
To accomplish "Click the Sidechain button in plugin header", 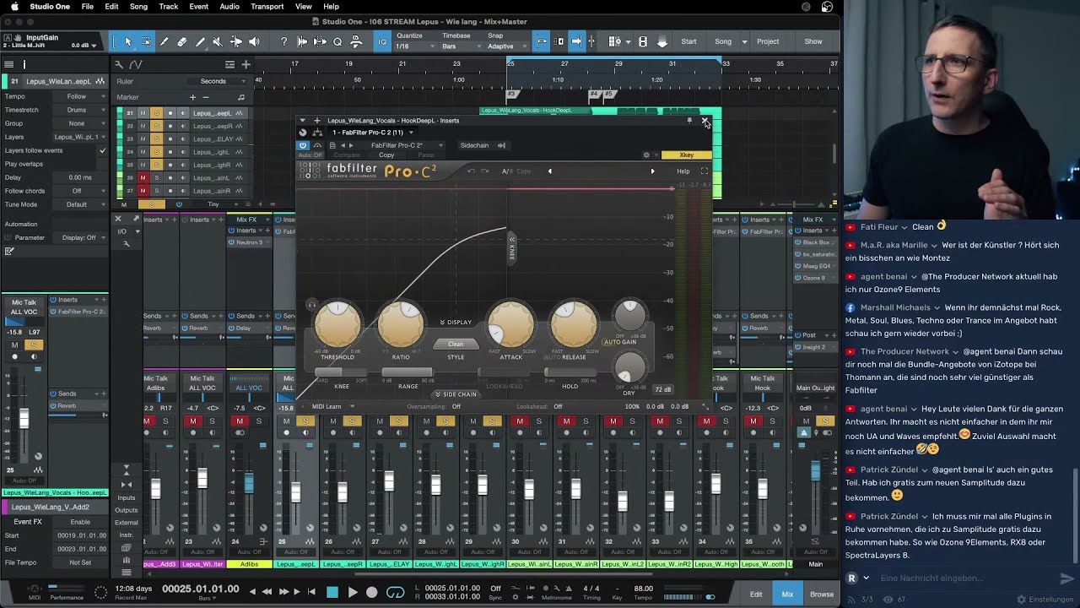I will click(474, 145).
